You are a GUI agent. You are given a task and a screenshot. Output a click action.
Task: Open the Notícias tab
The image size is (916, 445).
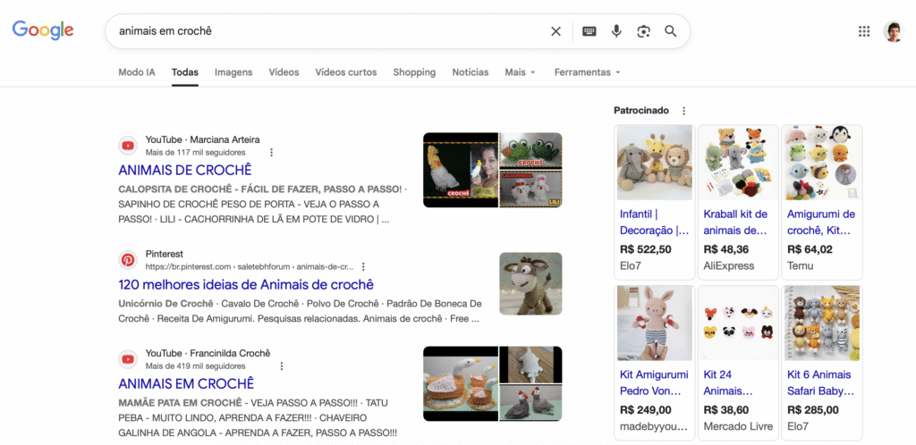tap(471, 72)
